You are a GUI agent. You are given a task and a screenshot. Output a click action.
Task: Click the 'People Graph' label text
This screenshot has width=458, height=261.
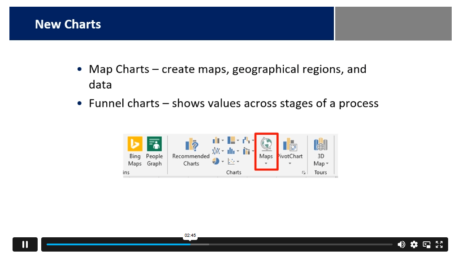(x=154, y=160)
